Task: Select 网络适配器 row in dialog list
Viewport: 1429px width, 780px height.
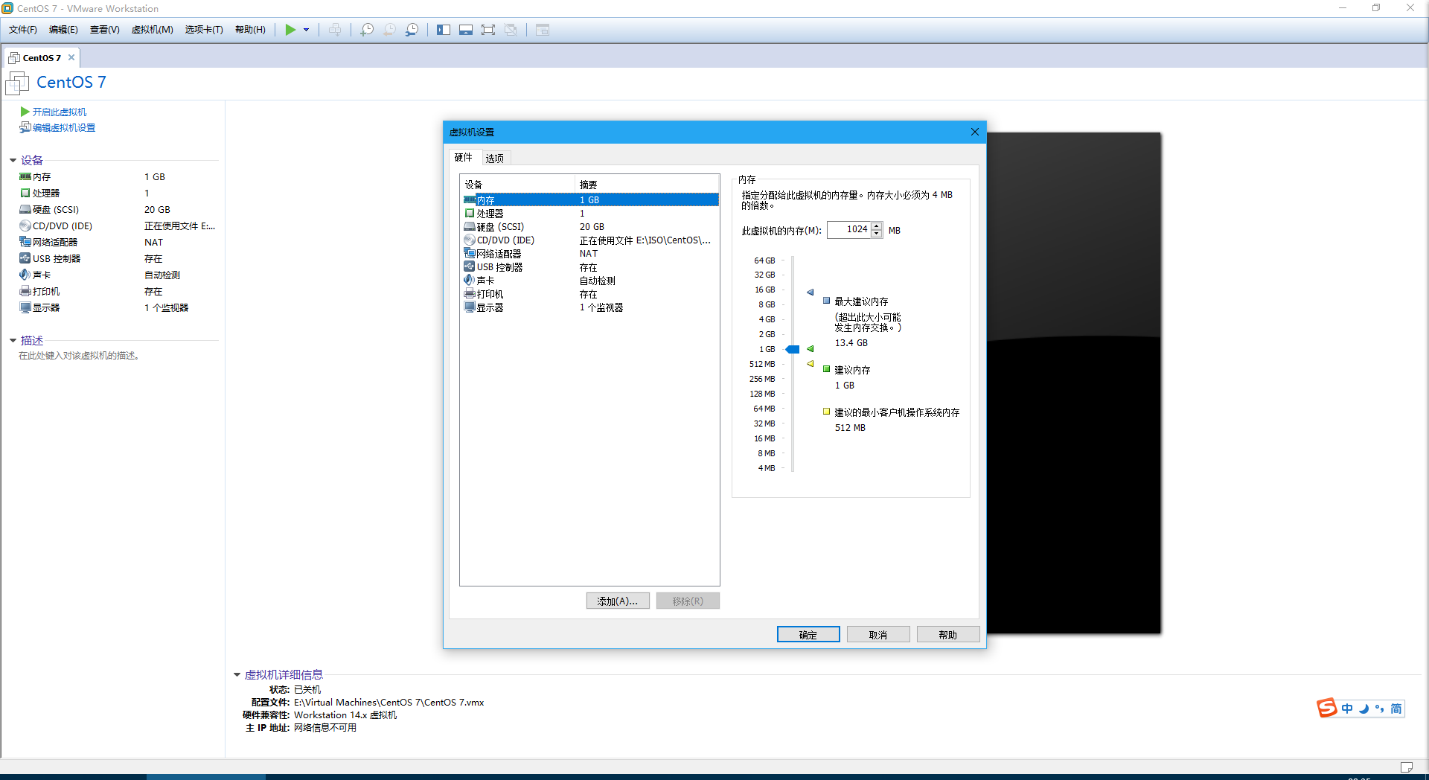Action: (x=590, y=253)
